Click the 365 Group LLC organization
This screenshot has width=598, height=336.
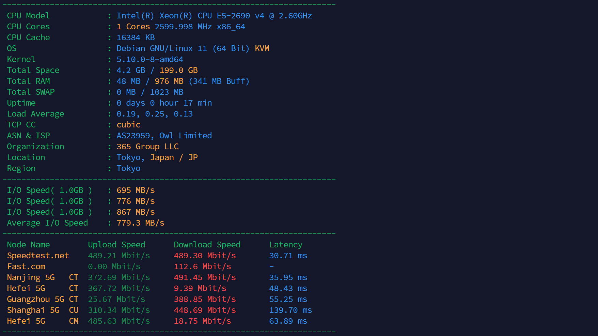coord(147,147)
